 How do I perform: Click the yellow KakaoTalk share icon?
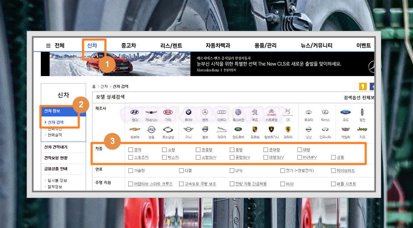[363, 86]
